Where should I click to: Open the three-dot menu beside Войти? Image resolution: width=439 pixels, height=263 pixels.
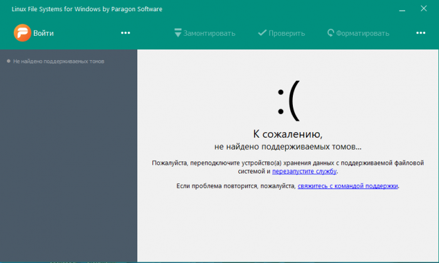pos(125,33)
